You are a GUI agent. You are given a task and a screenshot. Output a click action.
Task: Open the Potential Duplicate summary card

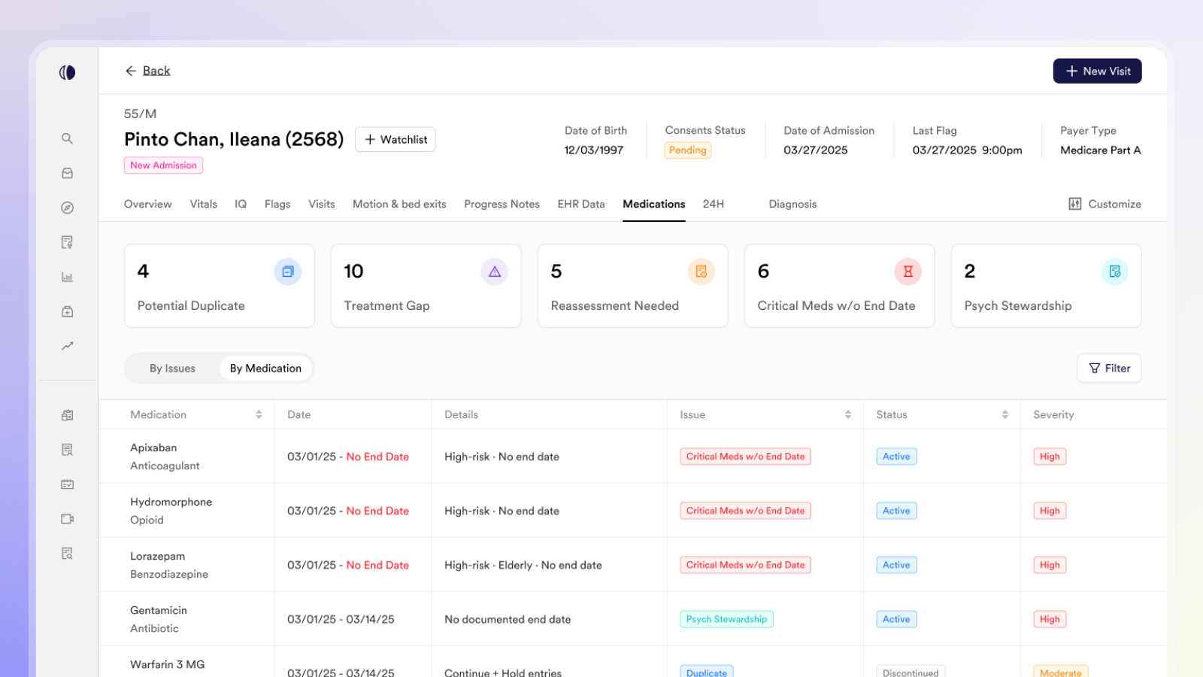[220, 286]
